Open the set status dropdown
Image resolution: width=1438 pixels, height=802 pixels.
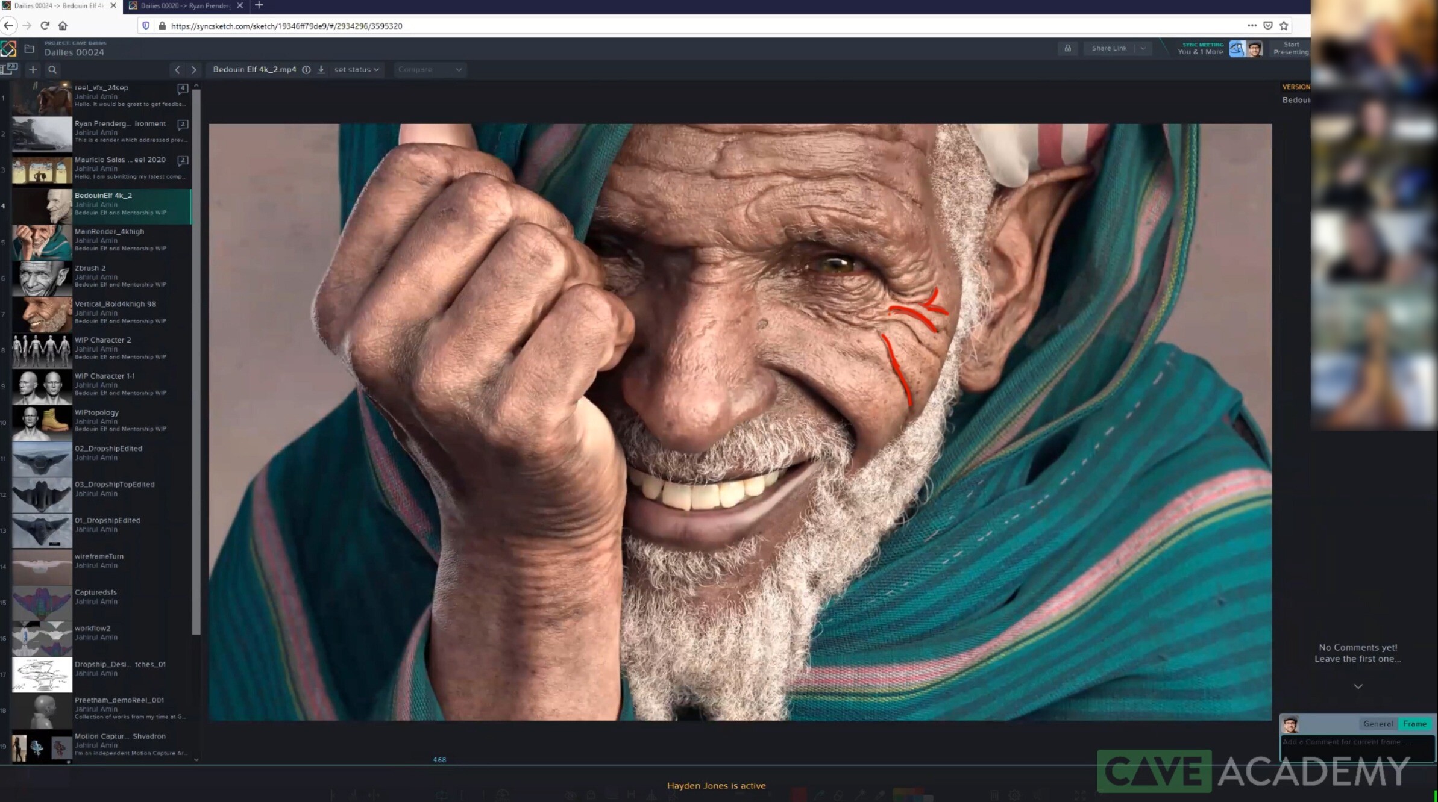pyautogui.click(x=357, y=70)
